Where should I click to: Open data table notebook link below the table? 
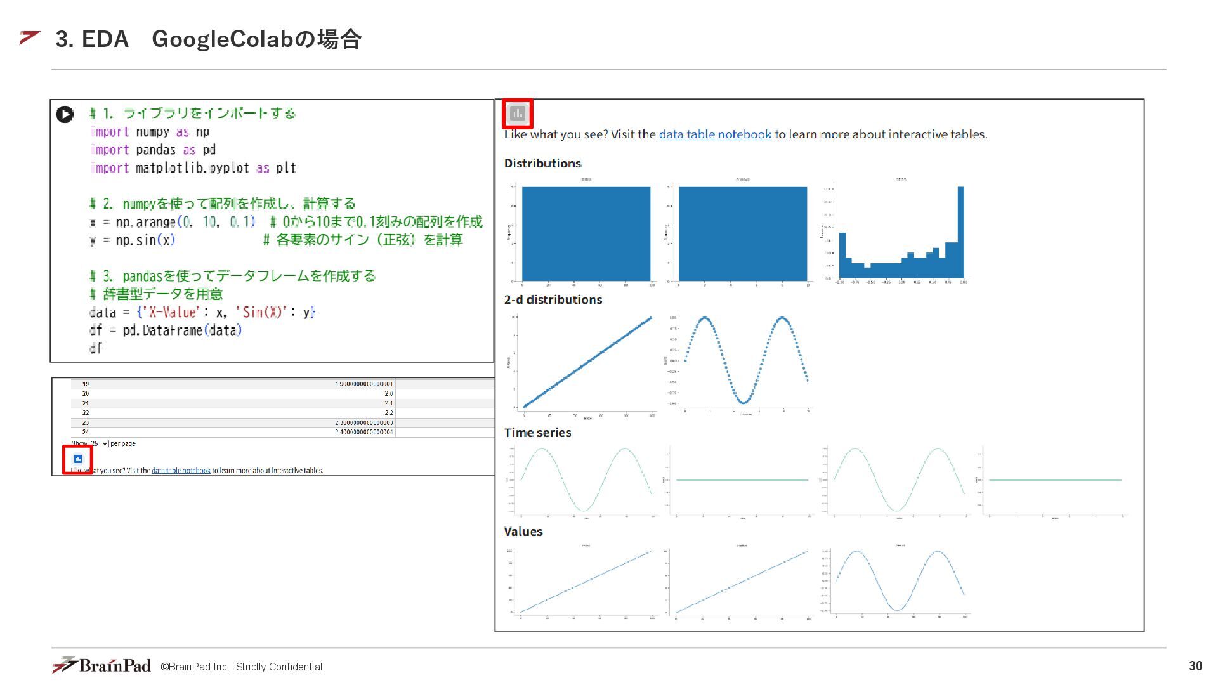181,471
